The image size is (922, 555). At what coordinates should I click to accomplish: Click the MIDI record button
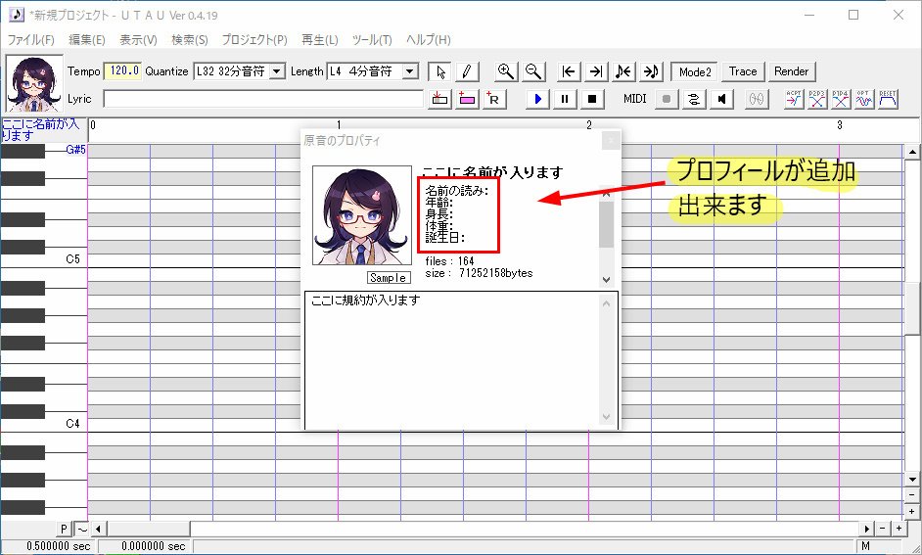[x=667, y=100]
